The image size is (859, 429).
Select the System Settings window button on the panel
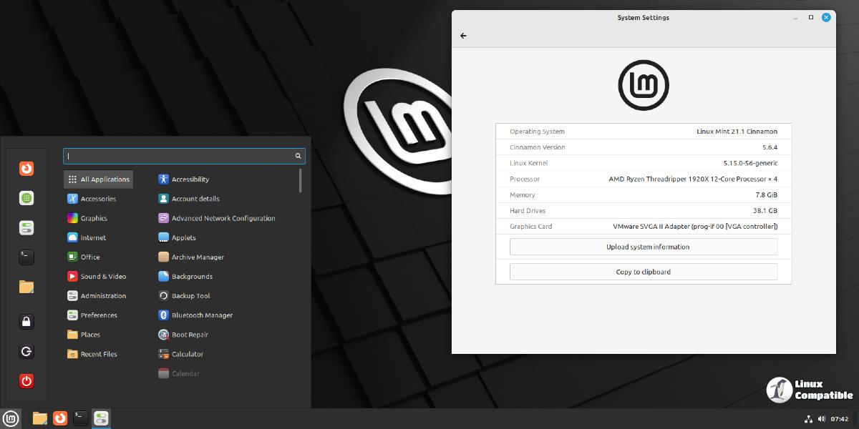coord(102,418)
